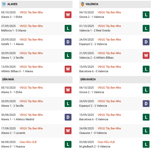
Task: Click L badge beside Osasuna 1 - 0 Valencia
Action: point(146,131)
